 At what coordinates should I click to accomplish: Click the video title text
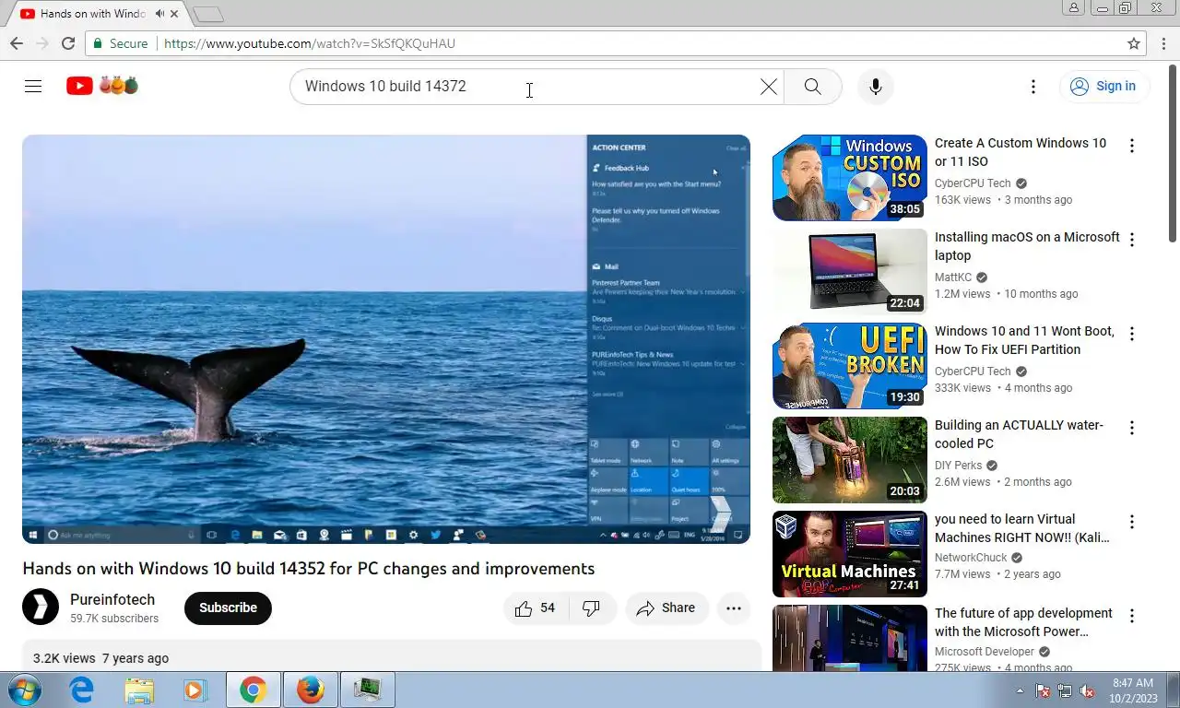308,569
